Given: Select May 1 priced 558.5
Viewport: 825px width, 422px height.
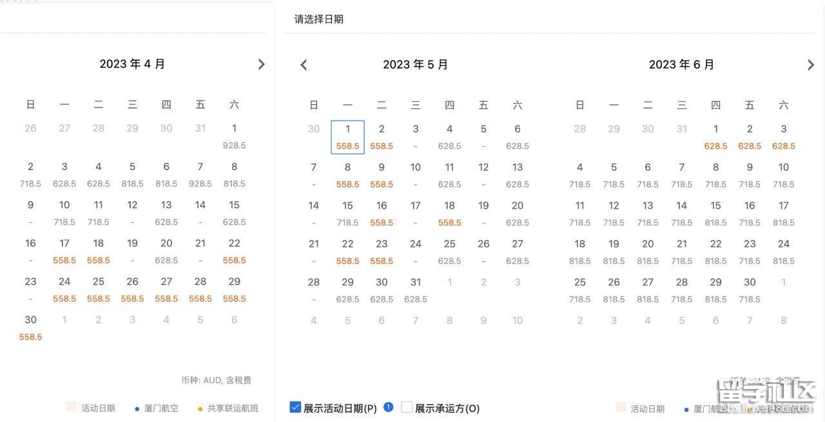Looking at the screenshot, I should point(347,137).
